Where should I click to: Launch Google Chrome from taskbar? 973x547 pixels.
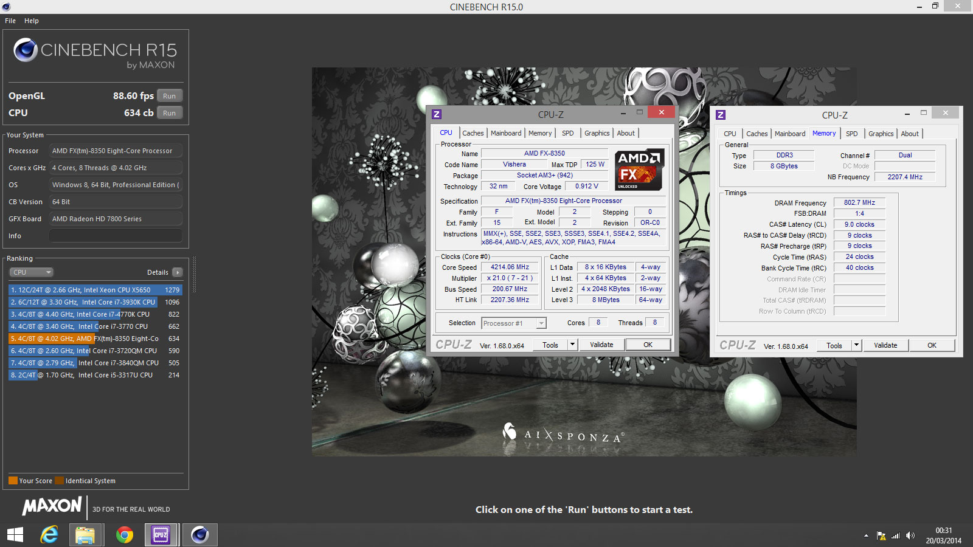pyautogui.click(x=125, y=535)
